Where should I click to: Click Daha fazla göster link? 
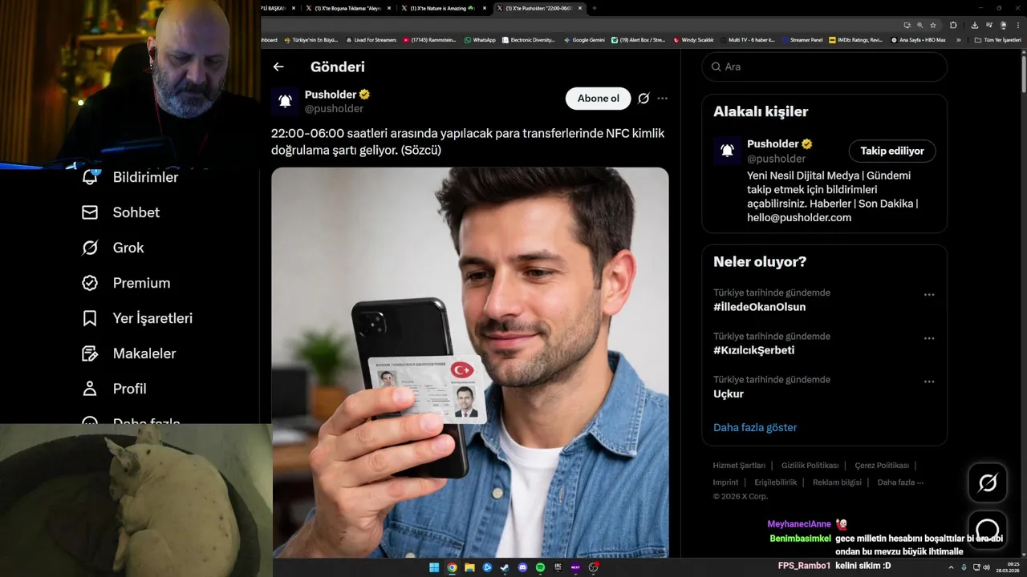point(755,427)
